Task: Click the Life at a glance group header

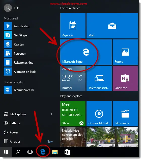Action: [x=70, y=8]
